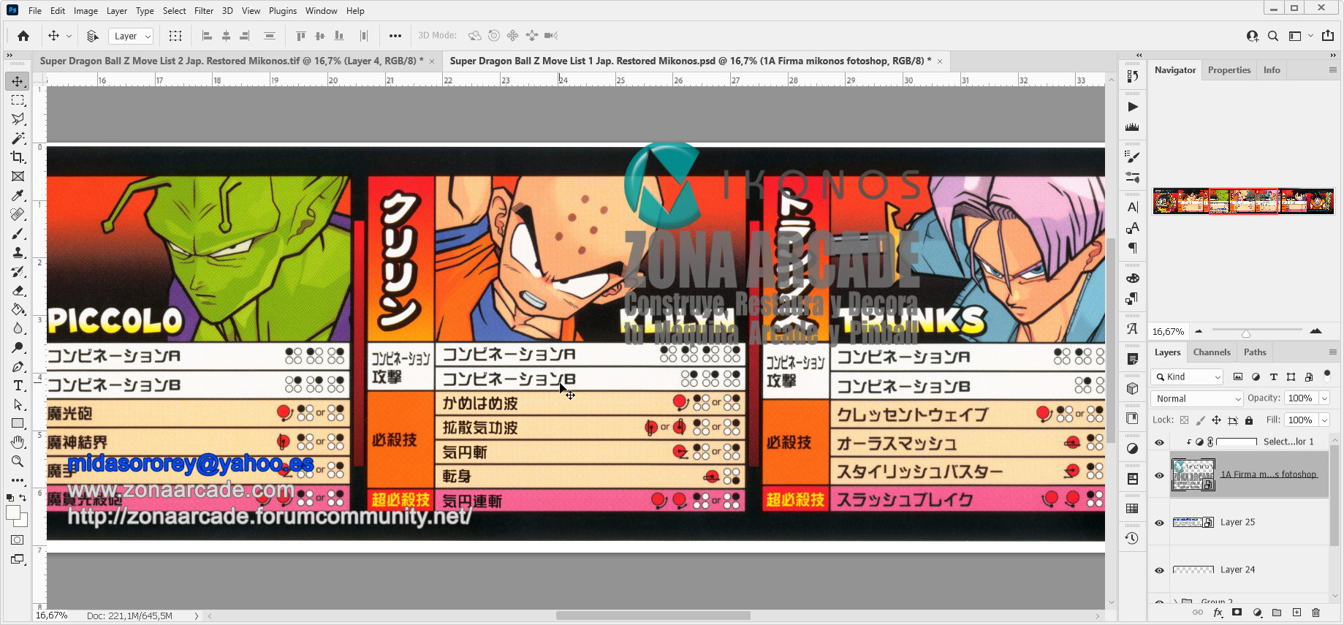Change screen mode in toolbar
Viewport: 1344px width, 625px height.
(x=18, y=559)
